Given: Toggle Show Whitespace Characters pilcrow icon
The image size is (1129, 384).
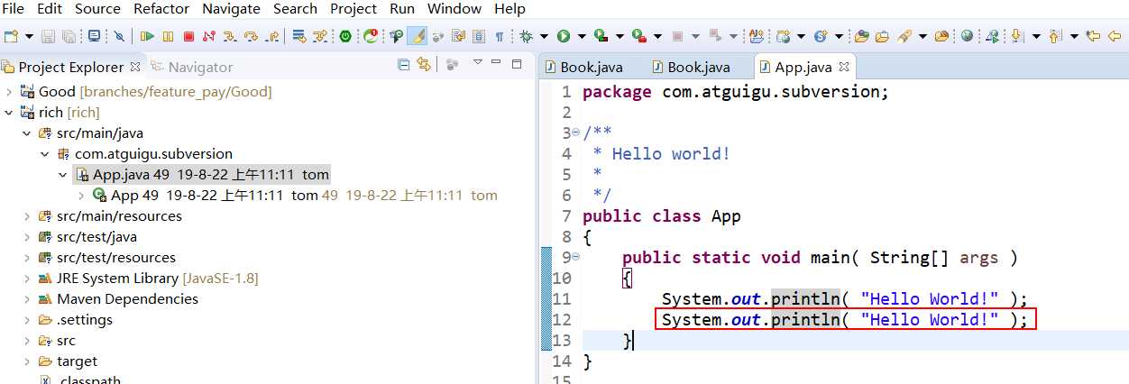Looking at the screenshot, I should click(499, 36).
